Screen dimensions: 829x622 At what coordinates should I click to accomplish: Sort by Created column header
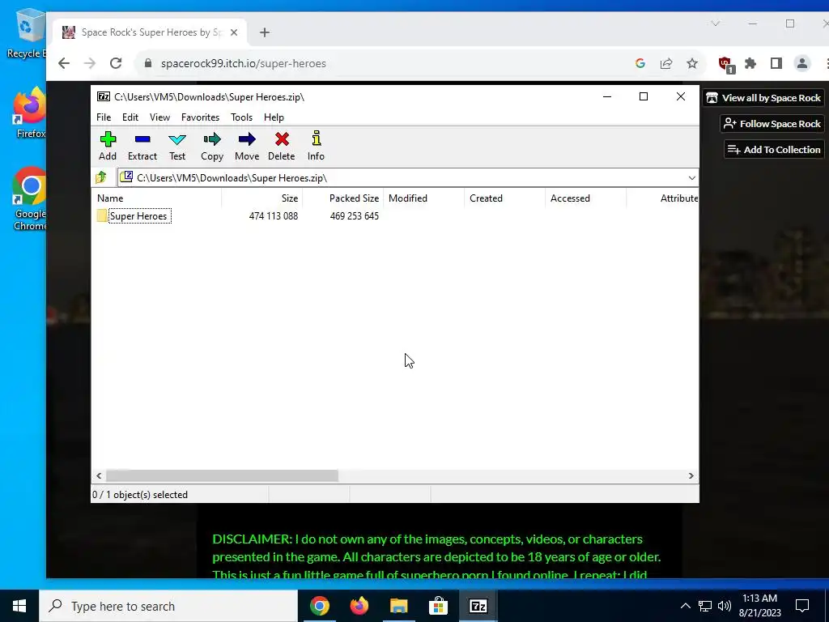point(504,198)
